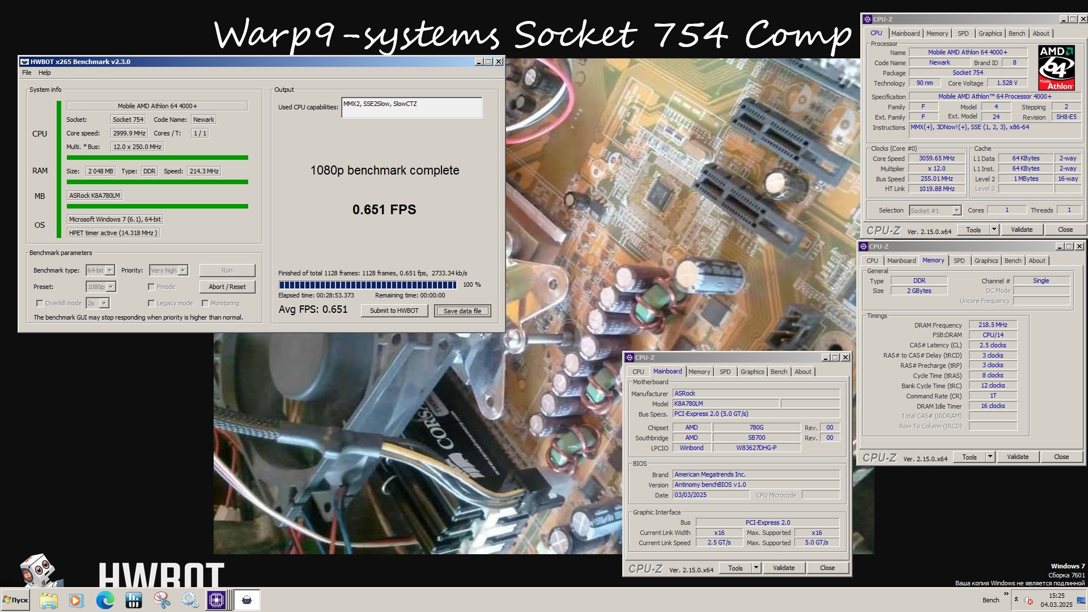1088x612 pixels.
Task: Click Tools button in CPU-Z Mainboard window
Action: tap(736, 568)
